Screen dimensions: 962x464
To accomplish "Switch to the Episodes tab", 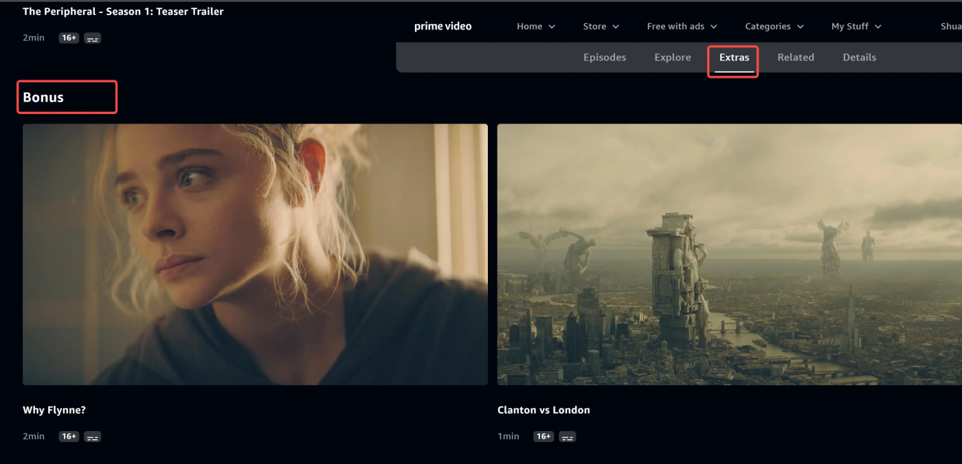I will tap(605, 58).
